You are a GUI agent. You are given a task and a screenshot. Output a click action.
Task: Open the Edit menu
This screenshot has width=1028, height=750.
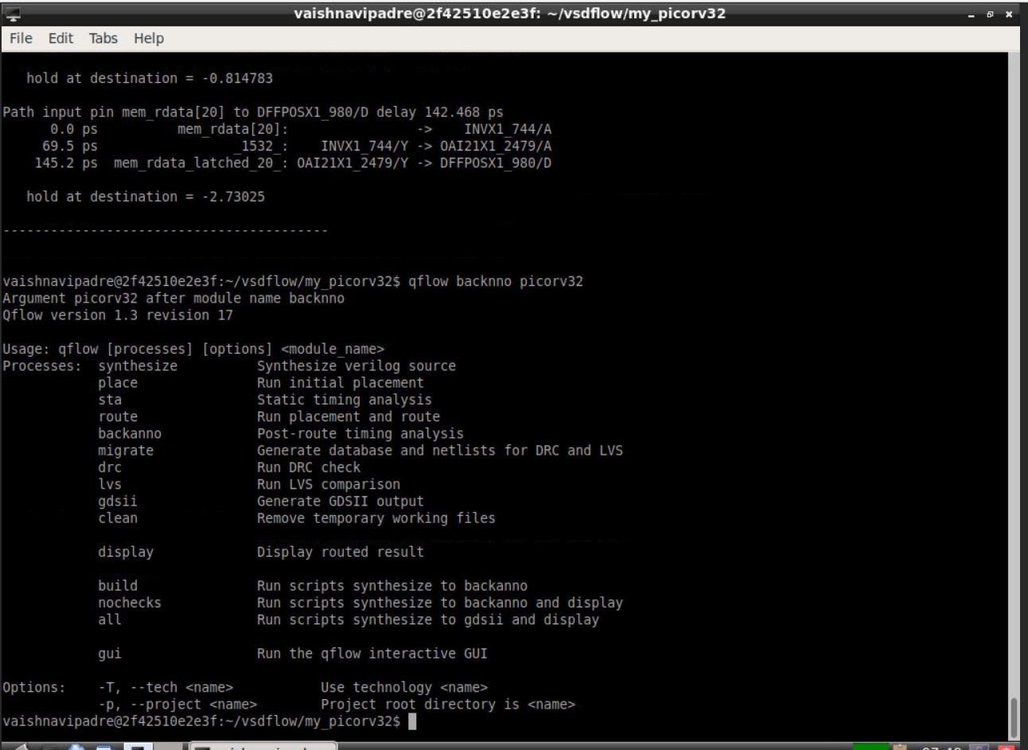pos(60,37)
